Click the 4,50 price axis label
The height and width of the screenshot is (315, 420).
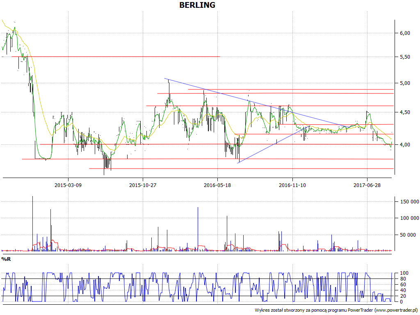[405, 112]
